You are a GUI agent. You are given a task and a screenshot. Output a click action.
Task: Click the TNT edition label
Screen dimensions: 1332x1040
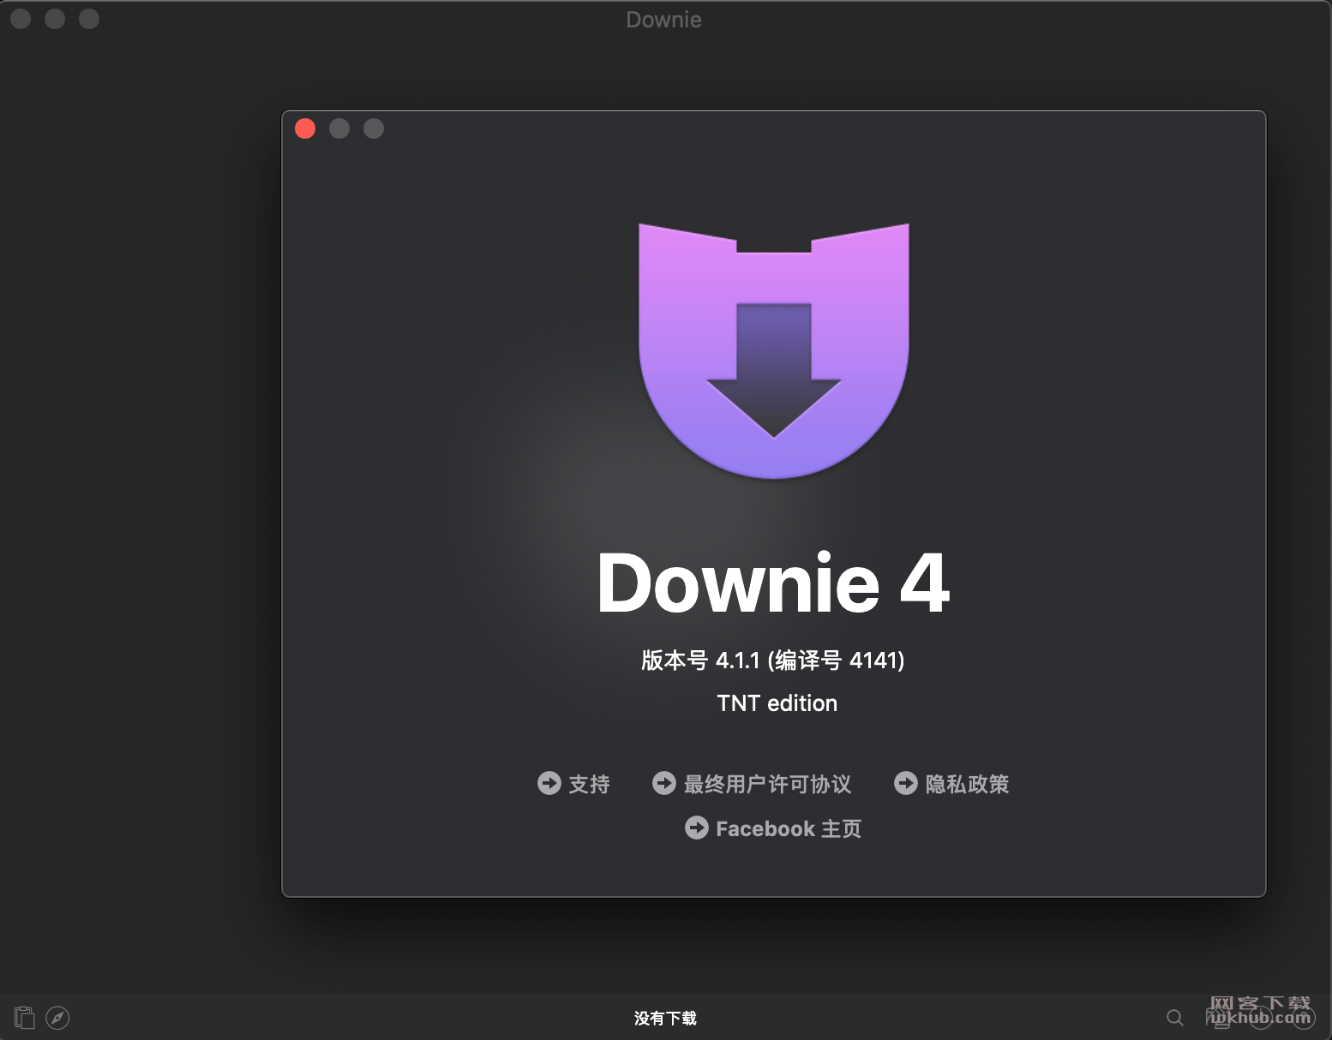coord(777,703)
